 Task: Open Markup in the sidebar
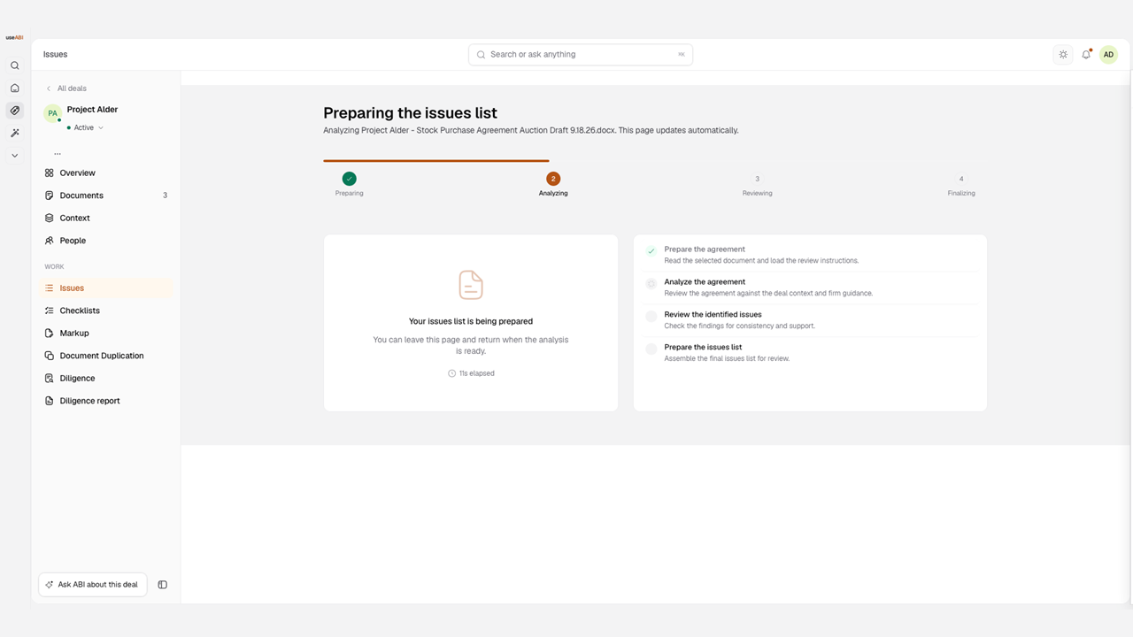tap(106, 334)
